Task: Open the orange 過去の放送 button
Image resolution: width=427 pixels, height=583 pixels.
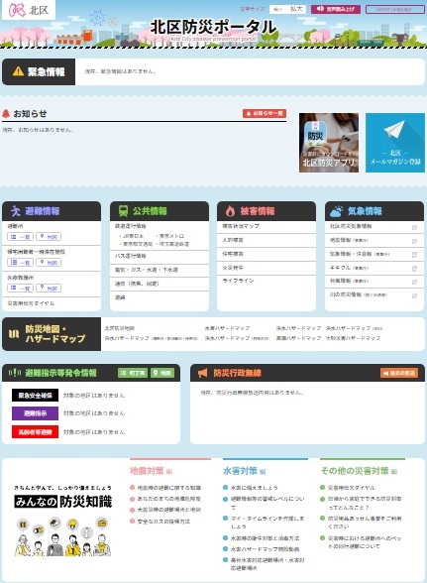Action: (398, 373)
